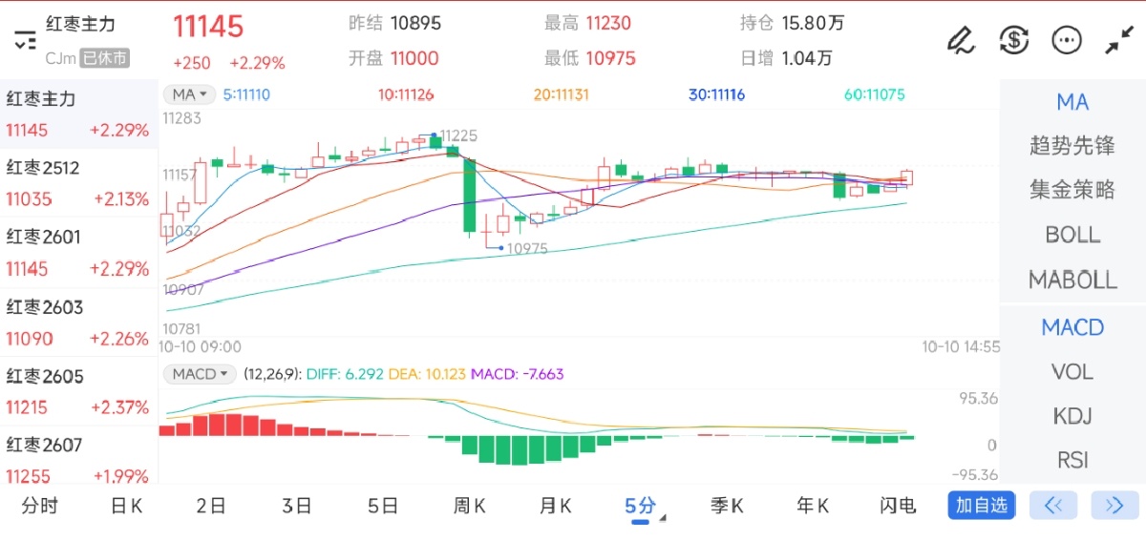Select BOLL indicator

(1072, 235)
